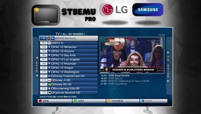Select channel 166 PAC 12 Bay Area

69,55
